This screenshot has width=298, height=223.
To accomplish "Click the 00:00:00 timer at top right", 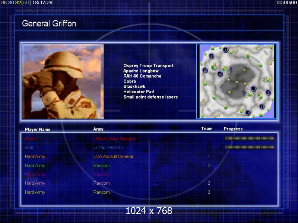I will pyautogui.click(x=286, y=3).
